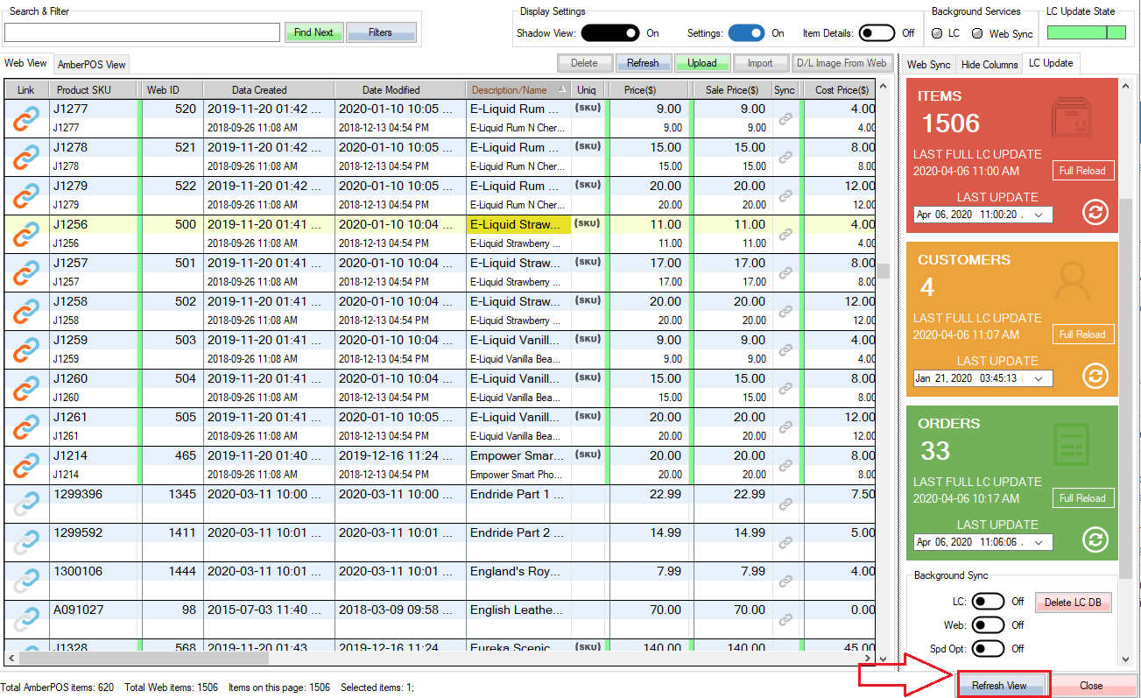Click the link icon for J1260

[26, 388]
